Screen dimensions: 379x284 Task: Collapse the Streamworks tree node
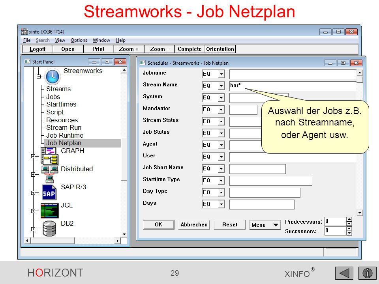tap(39, 76)
